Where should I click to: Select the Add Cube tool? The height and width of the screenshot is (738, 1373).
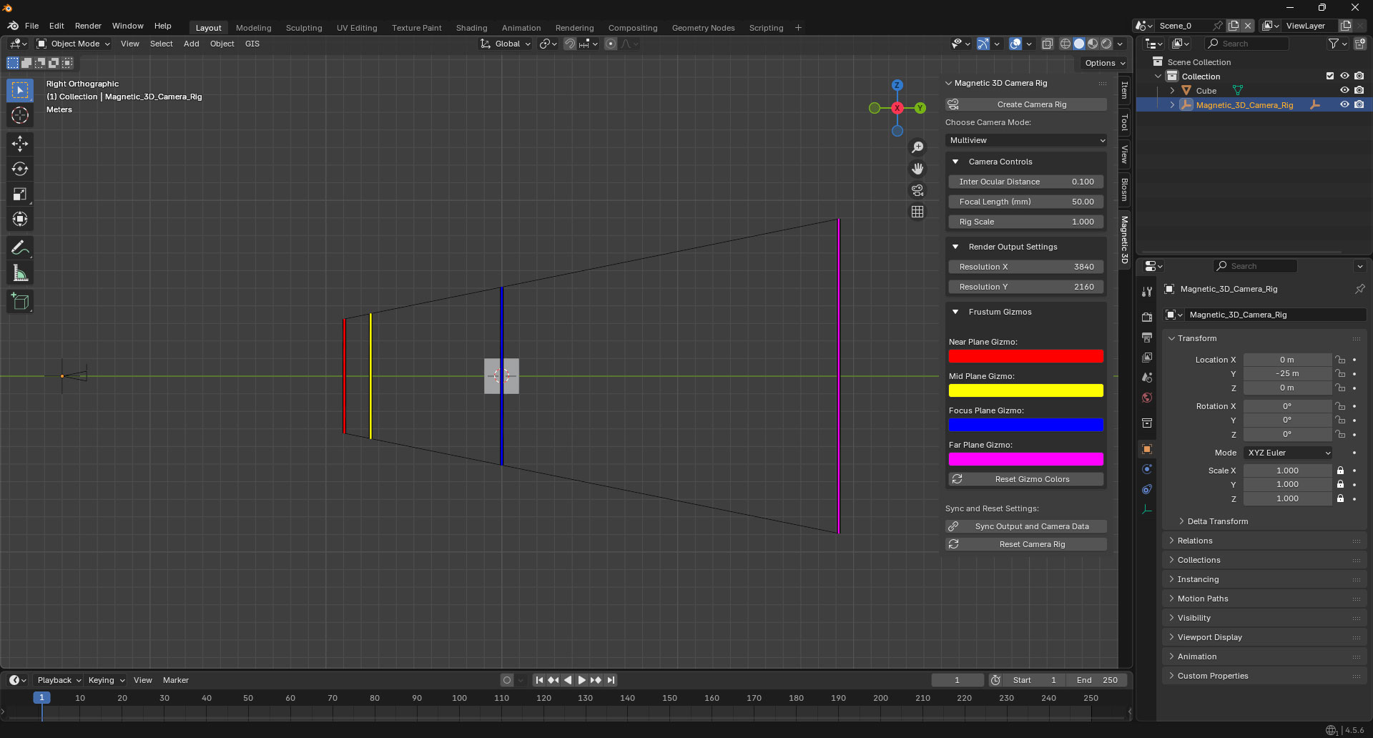click(20, 302)
